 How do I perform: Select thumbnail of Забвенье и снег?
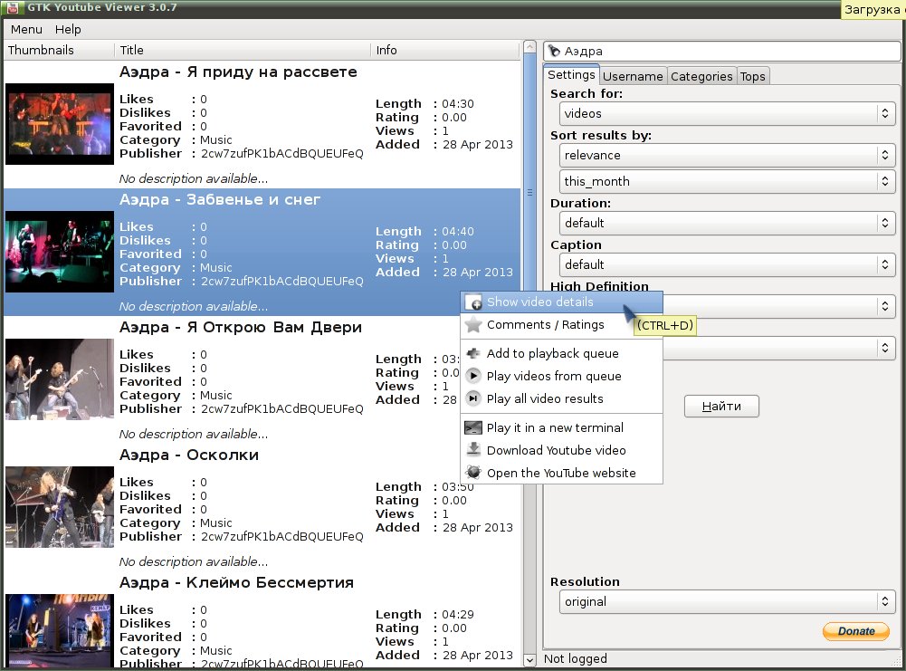(60, 252)
